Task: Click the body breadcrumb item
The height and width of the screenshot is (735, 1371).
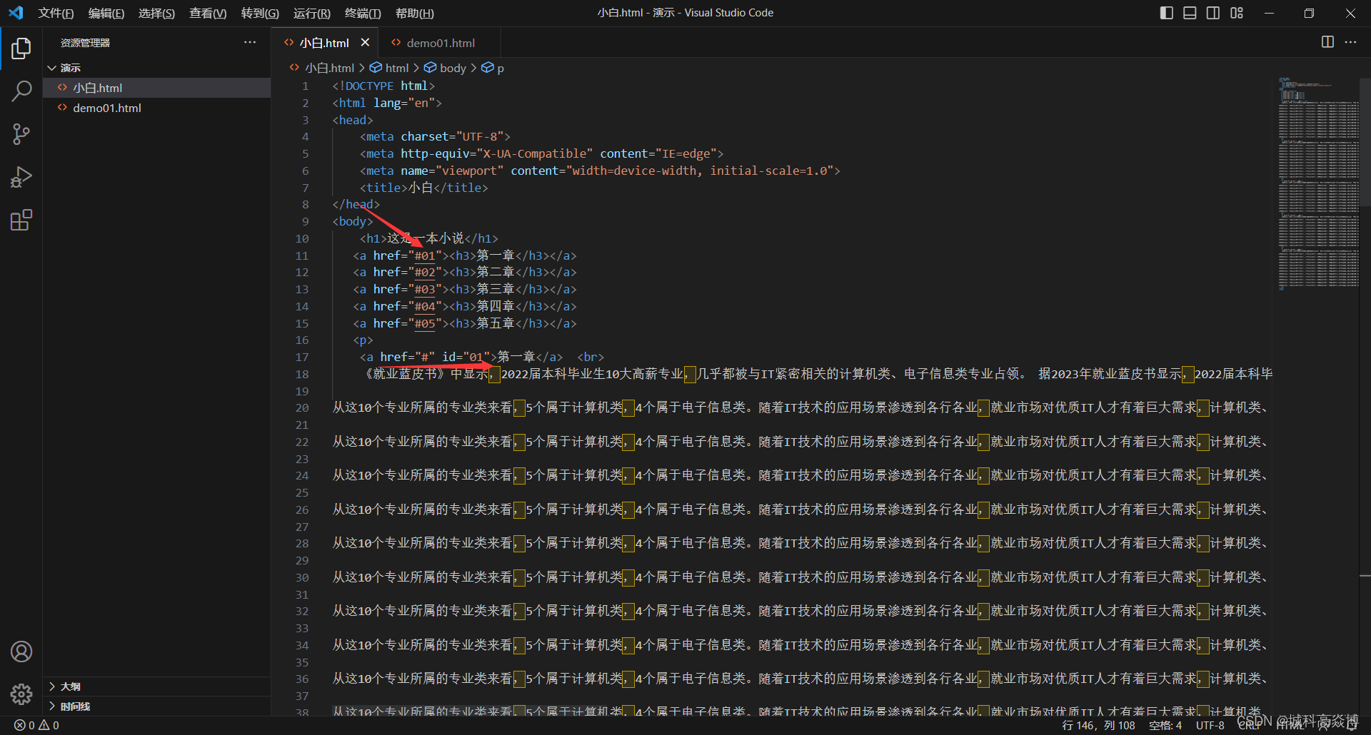Action: (x=446, y=68)
